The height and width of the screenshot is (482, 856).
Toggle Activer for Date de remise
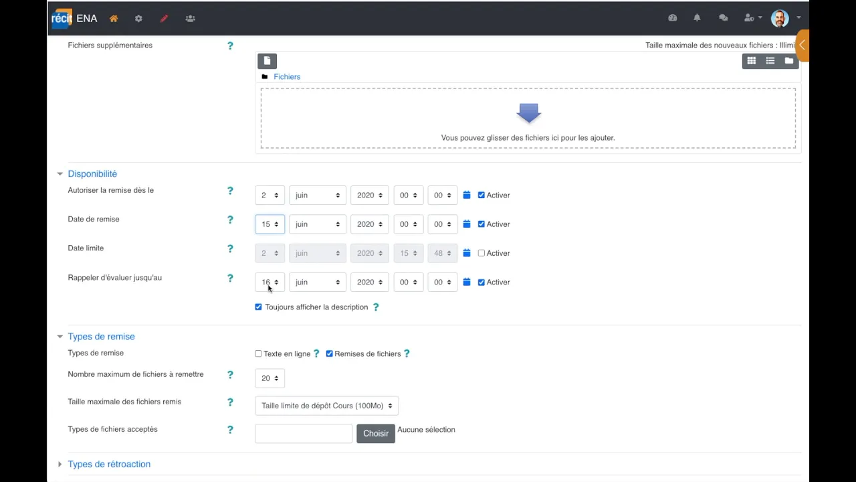pyautogui.click(x=481, y=224)
